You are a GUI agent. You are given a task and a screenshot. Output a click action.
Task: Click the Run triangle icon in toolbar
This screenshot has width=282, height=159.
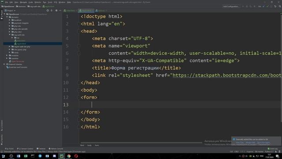click(243, 7)
